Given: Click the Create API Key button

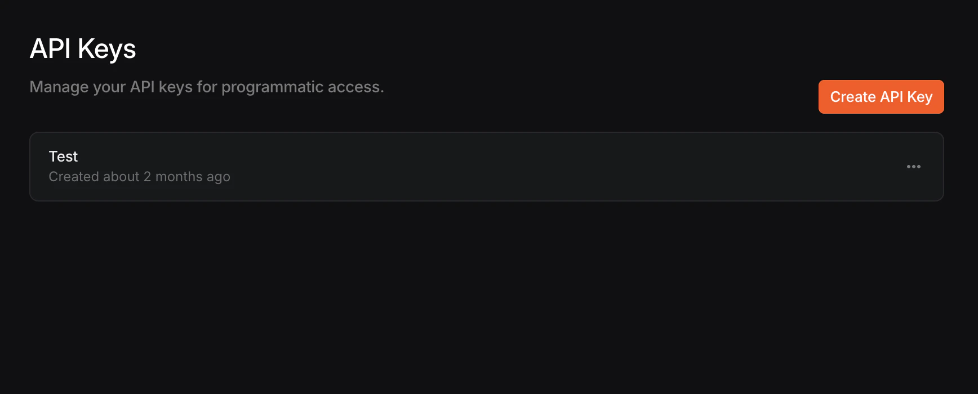Looking at the screenshot, I should click(x=881, y=97).
